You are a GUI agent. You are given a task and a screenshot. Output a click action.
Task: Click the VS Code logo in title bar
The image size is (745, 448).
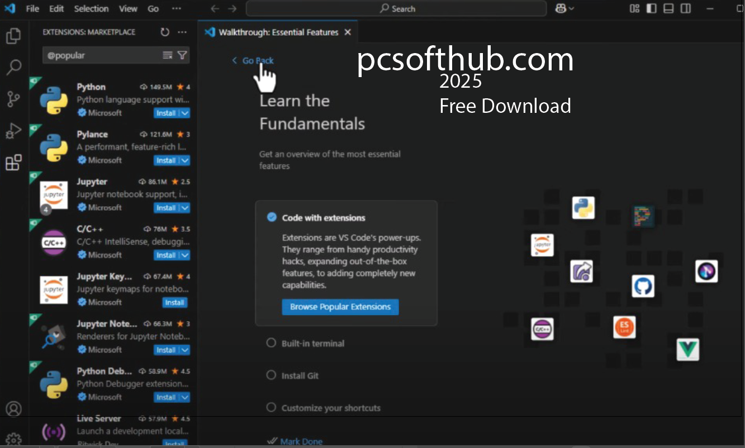coord(10,8)
